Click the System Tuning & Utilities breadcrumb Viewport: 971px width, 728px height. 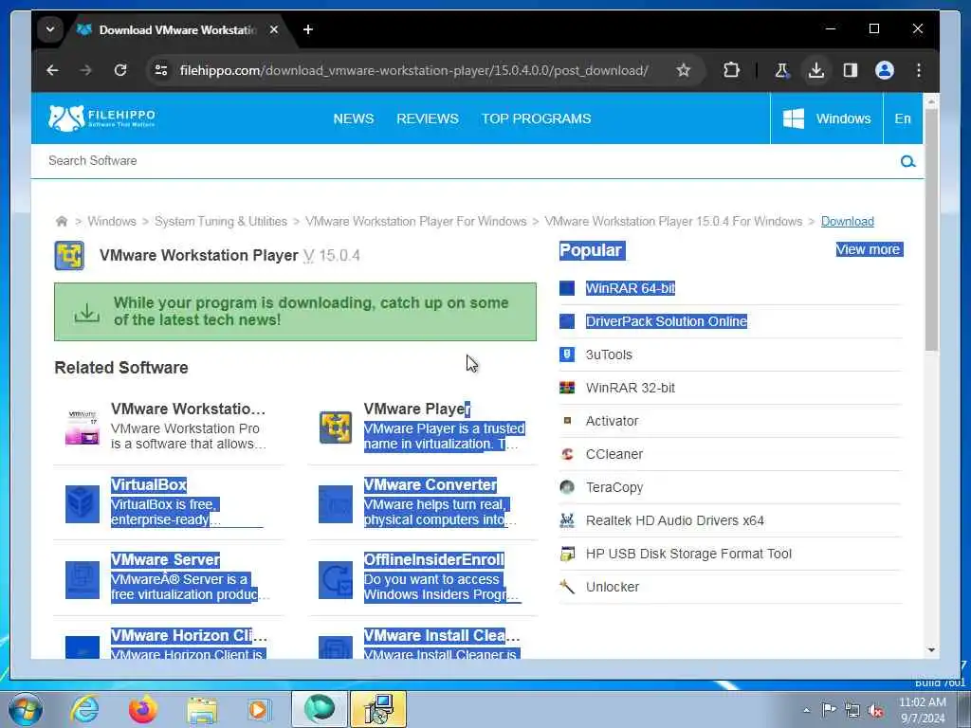220,221
